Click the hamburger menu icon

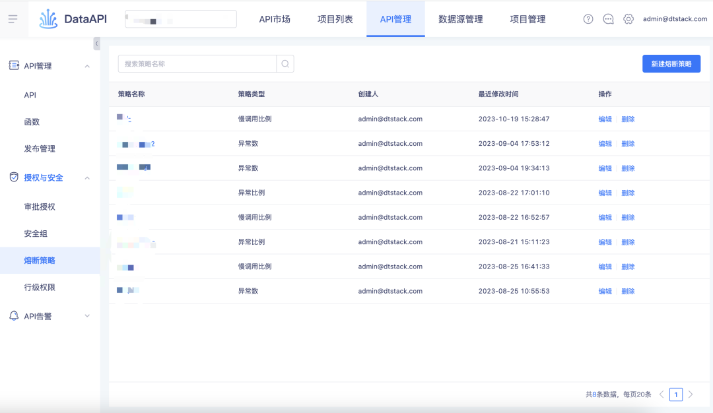tap(13, 18)
